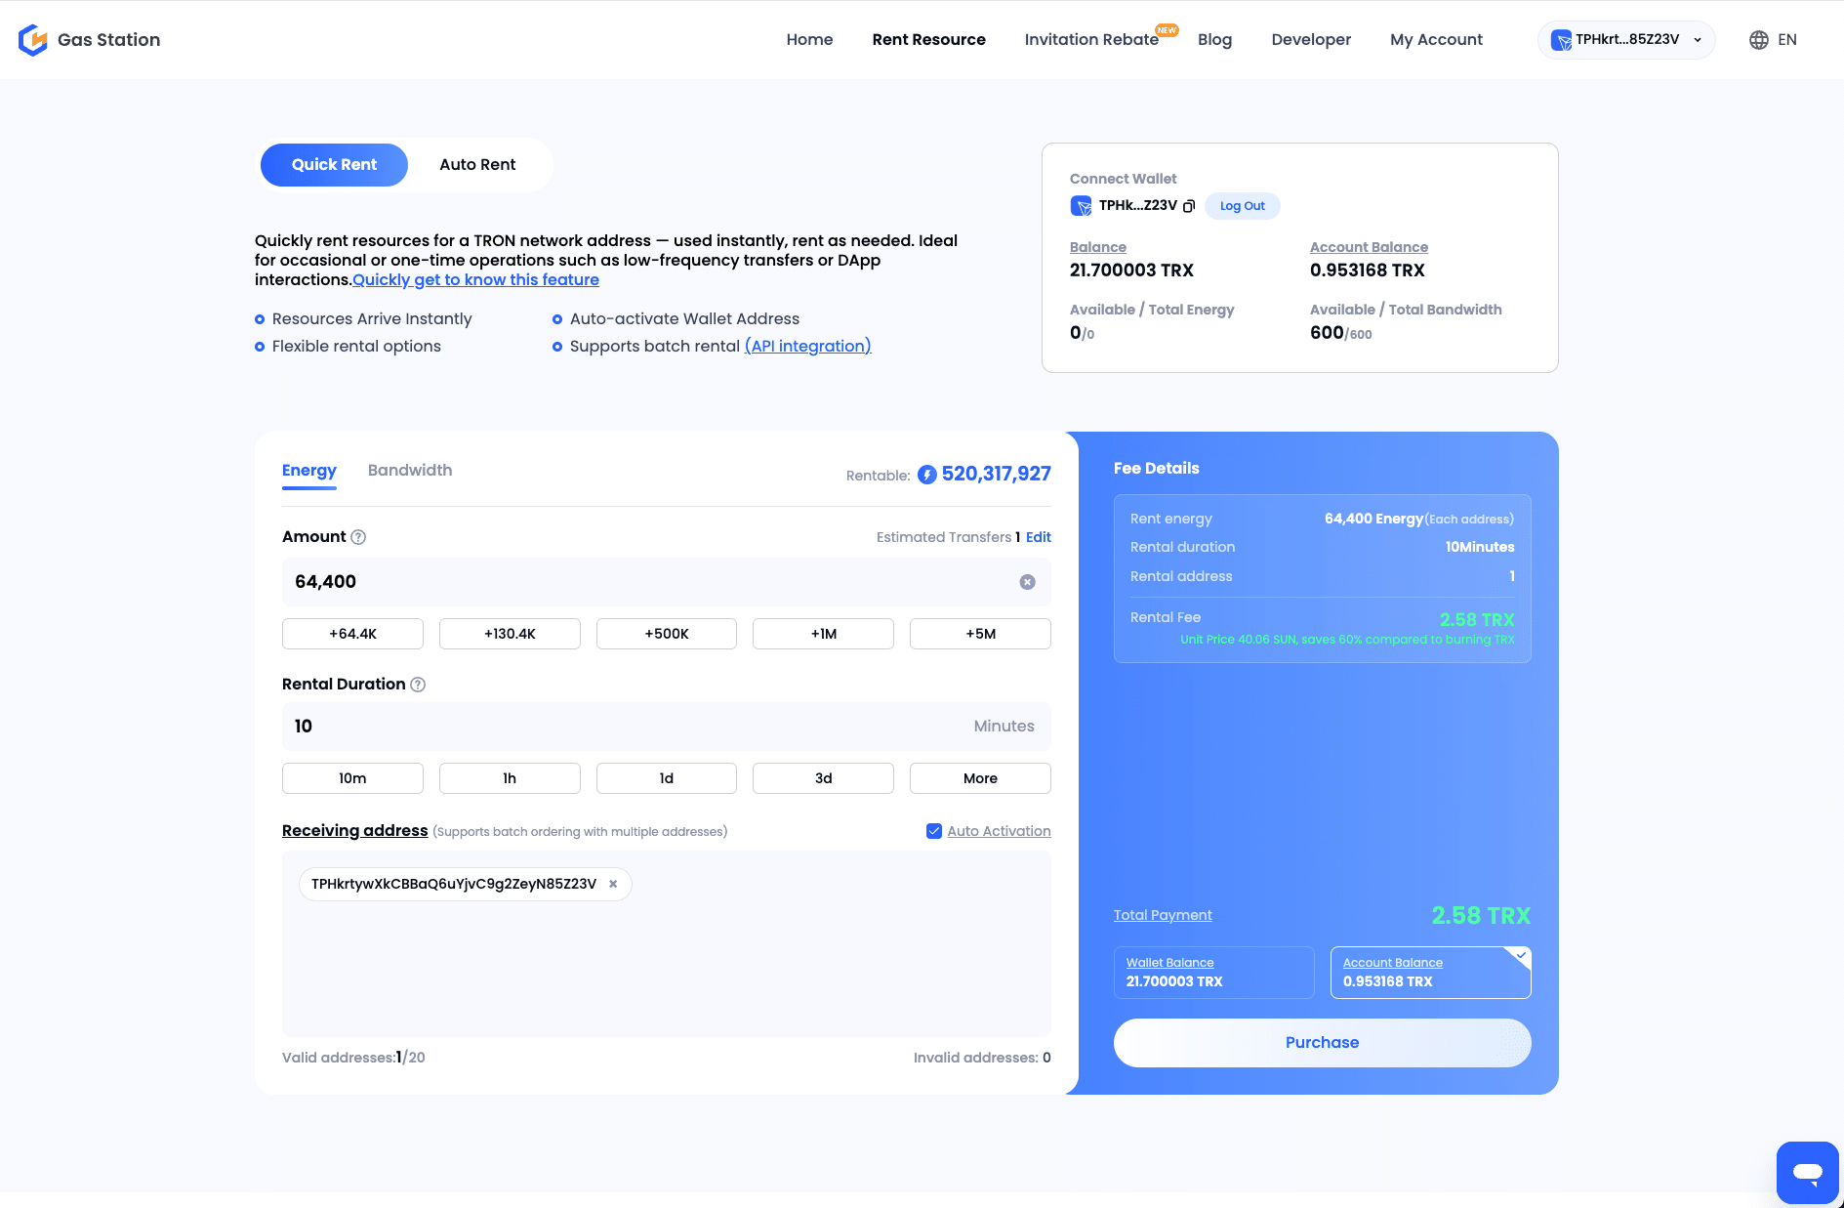This screenshot has height=1208, width=1844.
Task: Remove the TPHkrtywXkCBBaQ6uYjvC9g2ZeyN85Z23V address chip
Action: tap(613, 884)
